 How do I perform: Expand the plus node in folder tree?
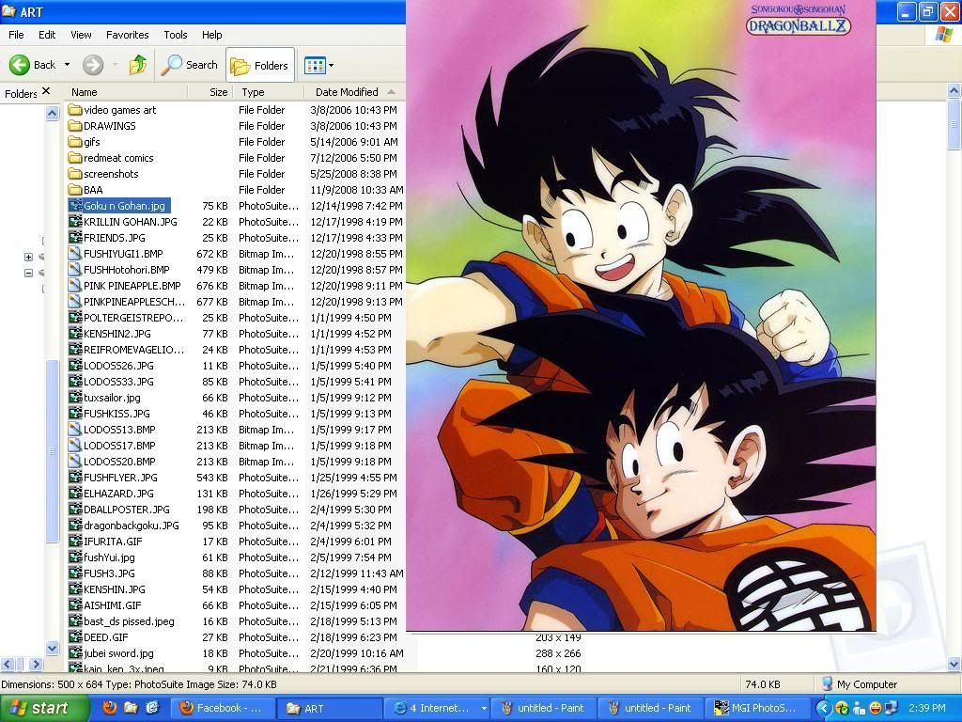tap(28, 257)
